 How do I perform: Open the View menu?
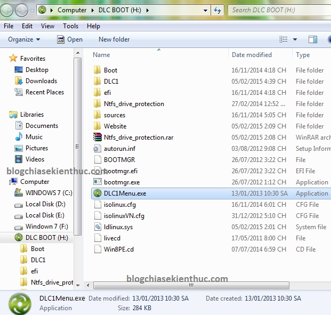pos(47,26)
